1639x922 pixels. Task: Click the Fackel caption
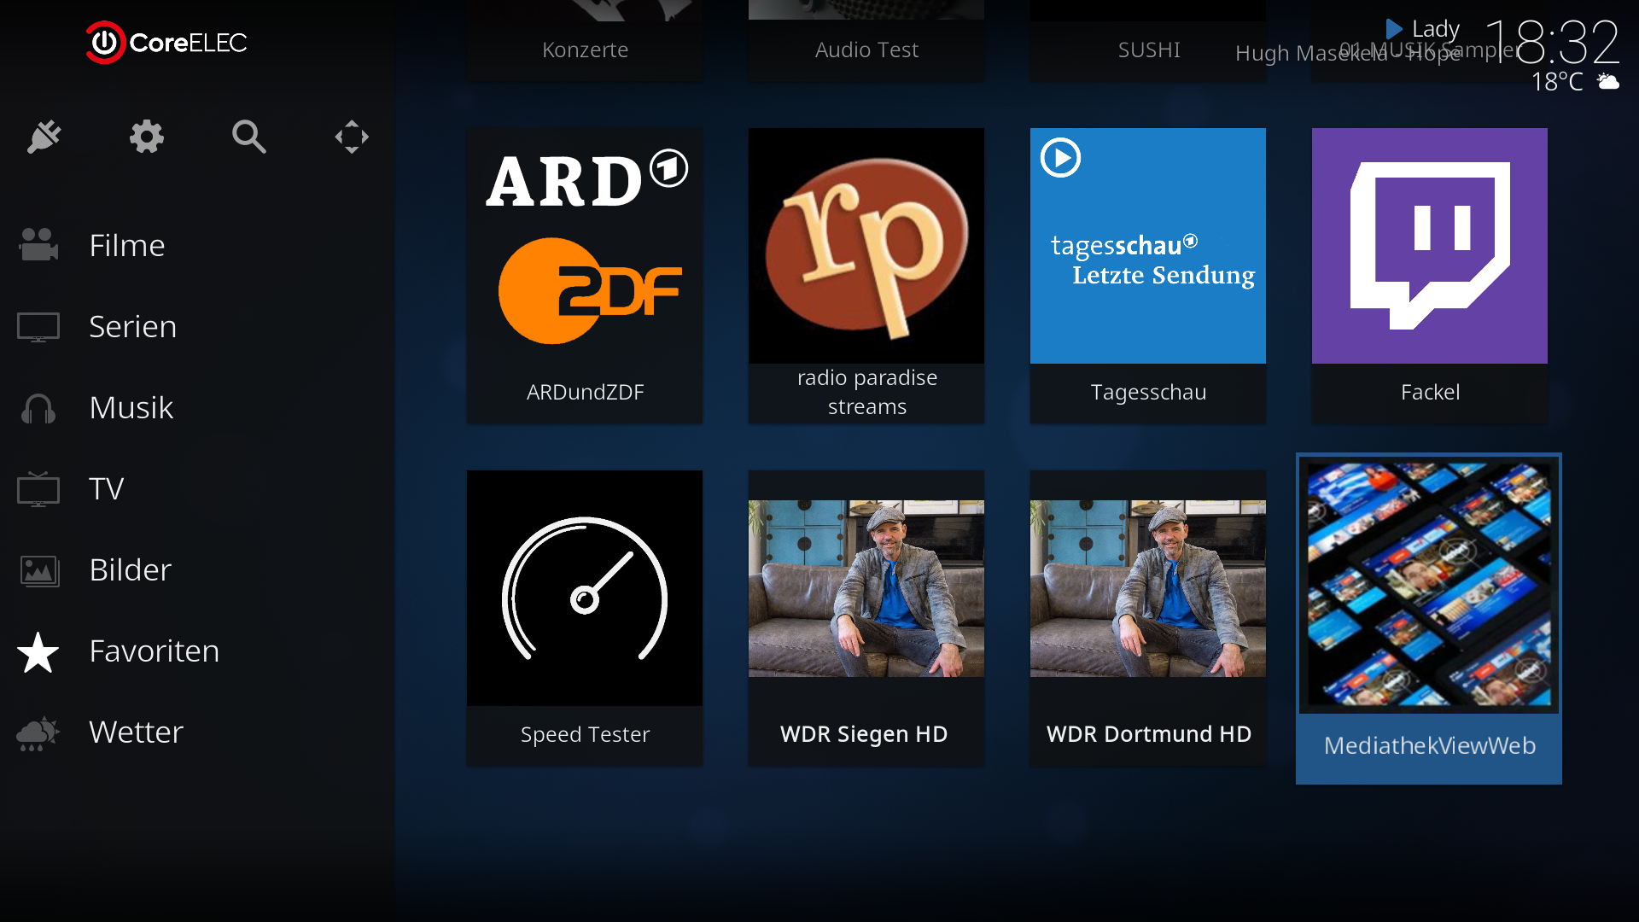1430,392
